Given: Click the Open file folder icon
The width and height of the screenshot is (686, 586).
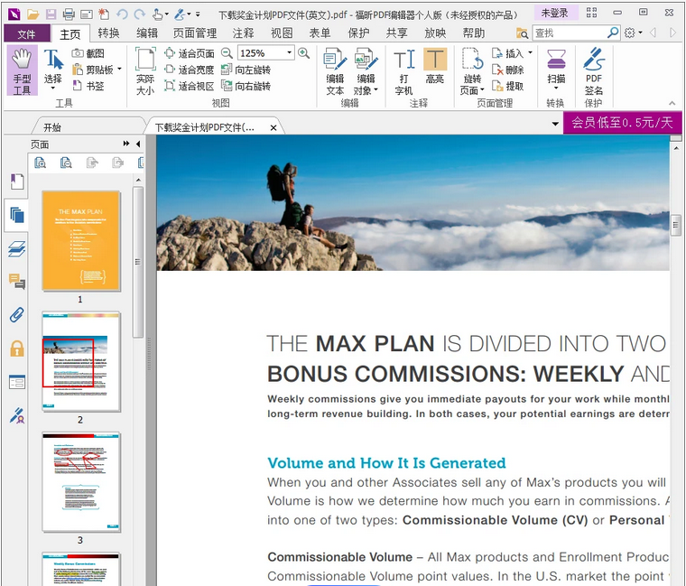Looking at the screenshot, I should (32, 14).
